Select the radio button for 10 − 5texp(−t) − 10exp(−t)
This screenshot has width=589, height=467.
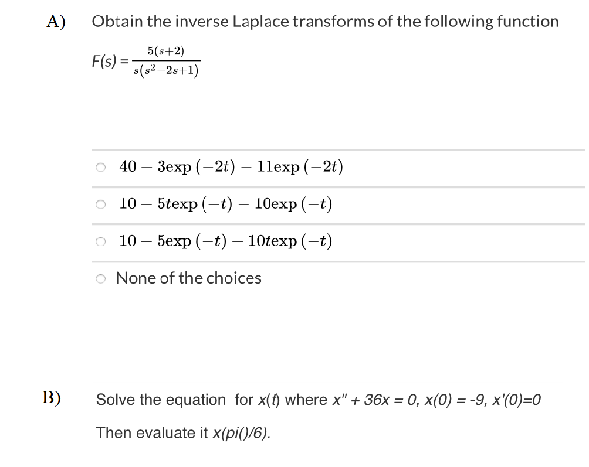[100, 204]
